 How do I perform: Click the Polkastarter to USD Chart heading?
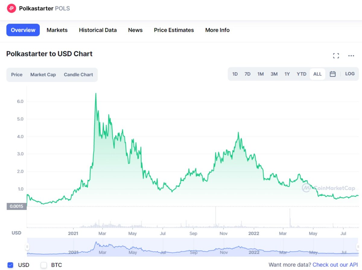tap(49, 54)
